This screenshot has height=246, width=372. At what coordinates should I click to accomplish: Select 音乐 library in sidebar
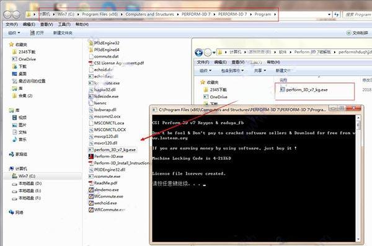coord(19,139)
